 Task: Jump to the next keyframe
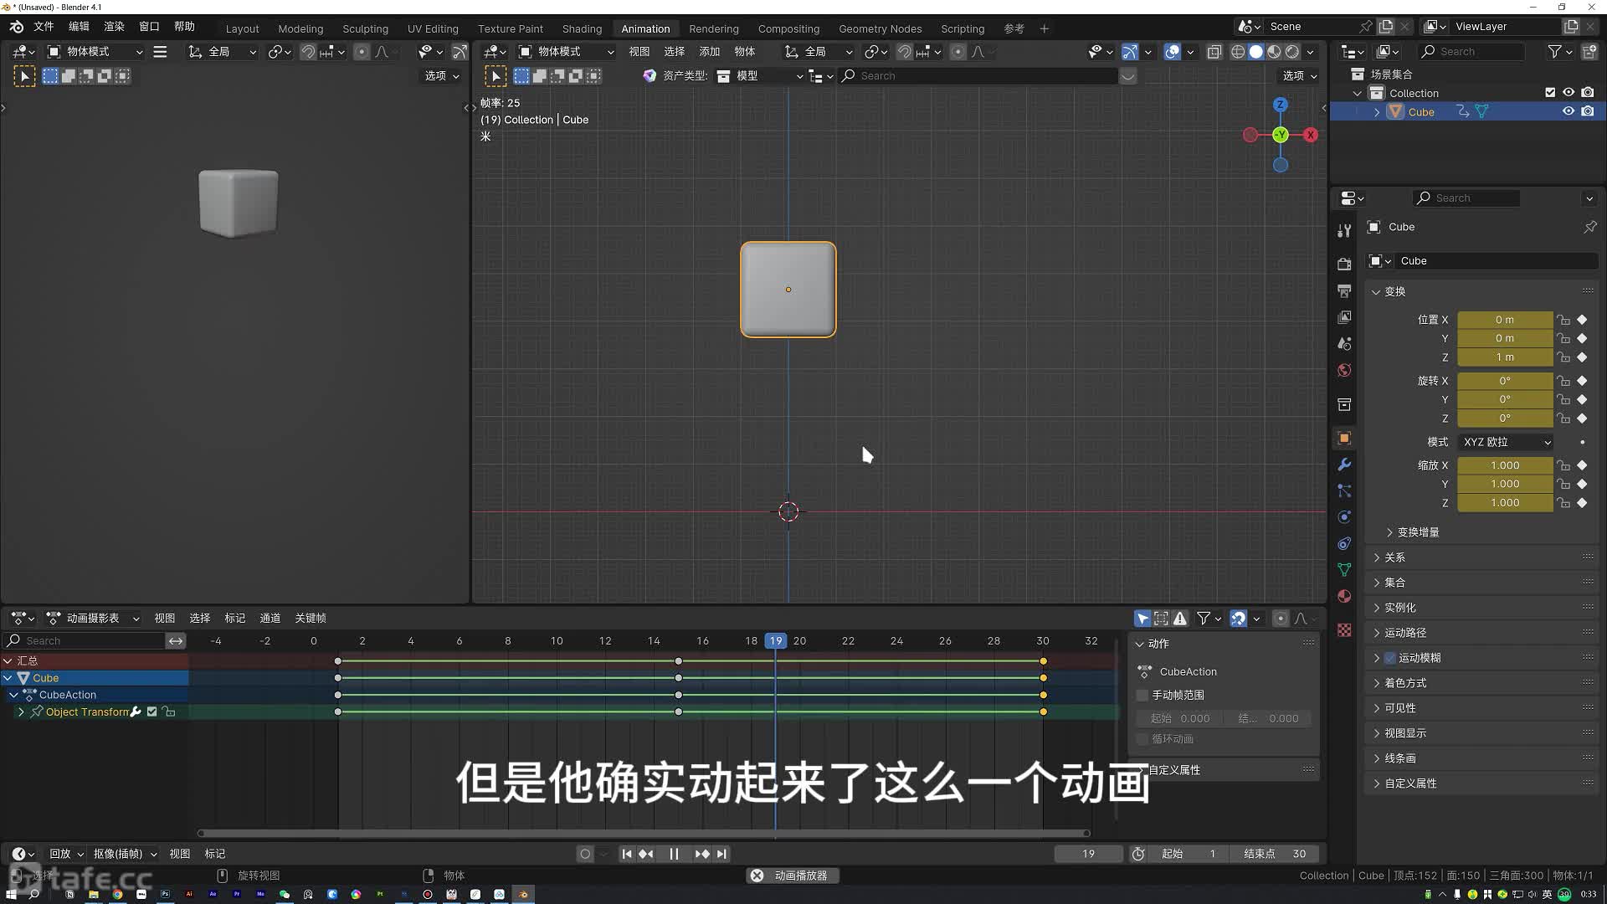coord(702,854)
